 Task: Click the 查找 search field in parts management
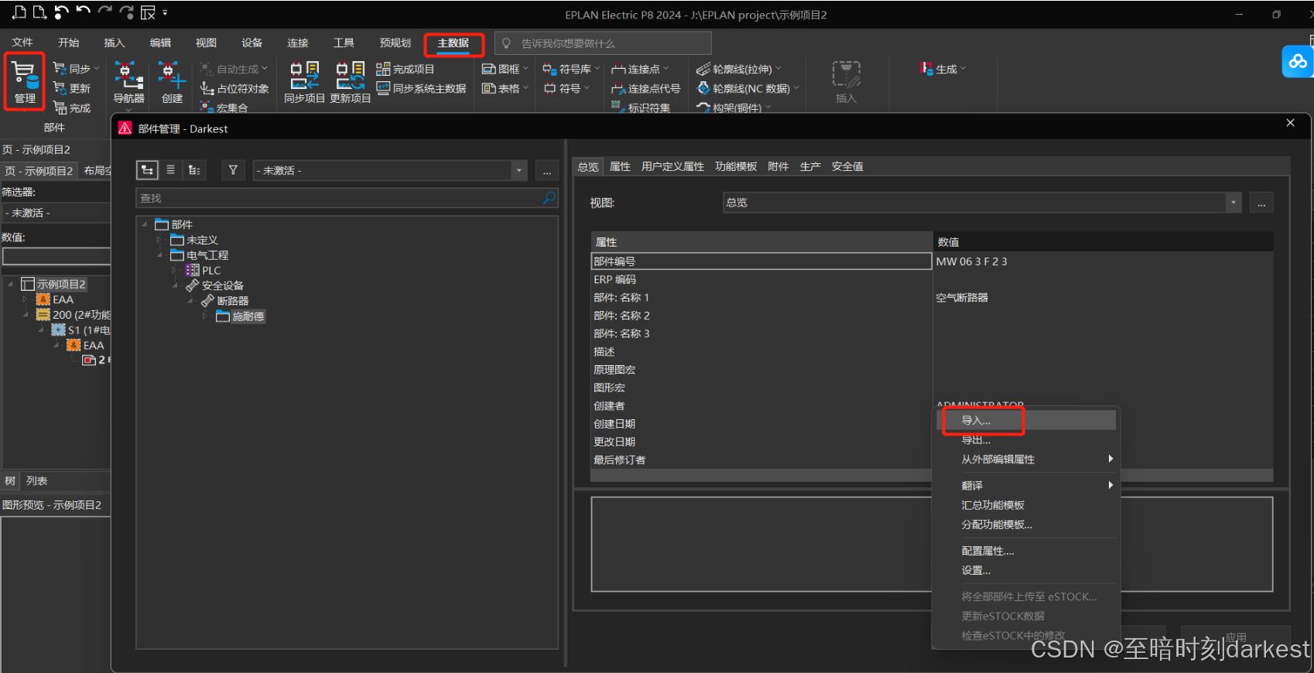point(347,198)
